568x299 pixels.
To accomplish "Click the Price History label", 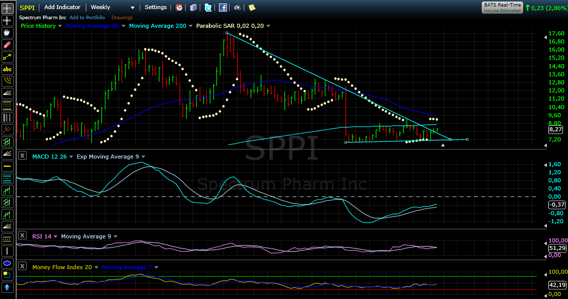I will (x=38, y=26).
